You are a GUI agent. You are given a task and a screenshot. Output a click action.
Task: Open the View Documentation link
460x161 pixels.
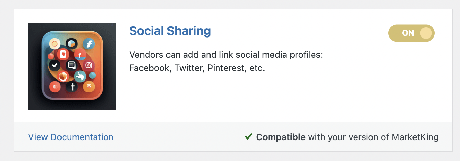[71, 137]
